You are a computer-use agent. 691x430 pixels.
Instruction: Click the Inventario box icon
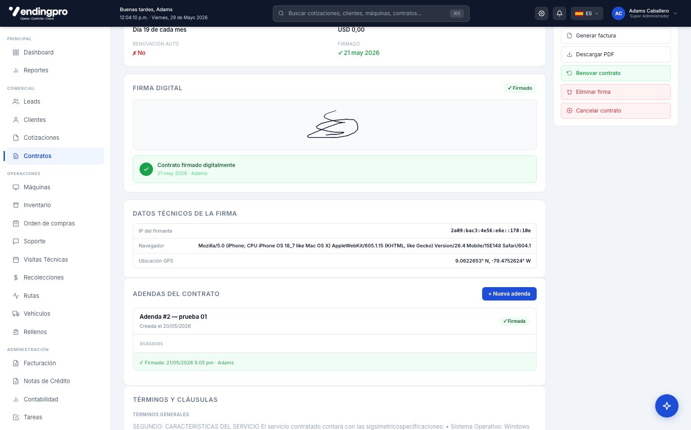[x=16, y=205]
